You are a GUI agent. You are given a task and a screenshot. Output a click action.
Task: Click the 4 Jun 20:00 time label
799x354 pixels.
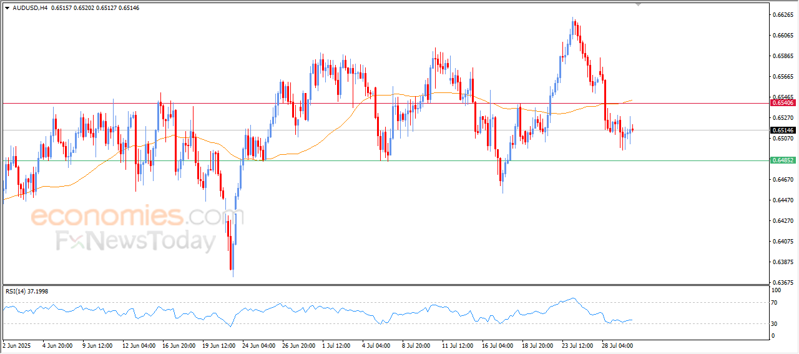58,345
